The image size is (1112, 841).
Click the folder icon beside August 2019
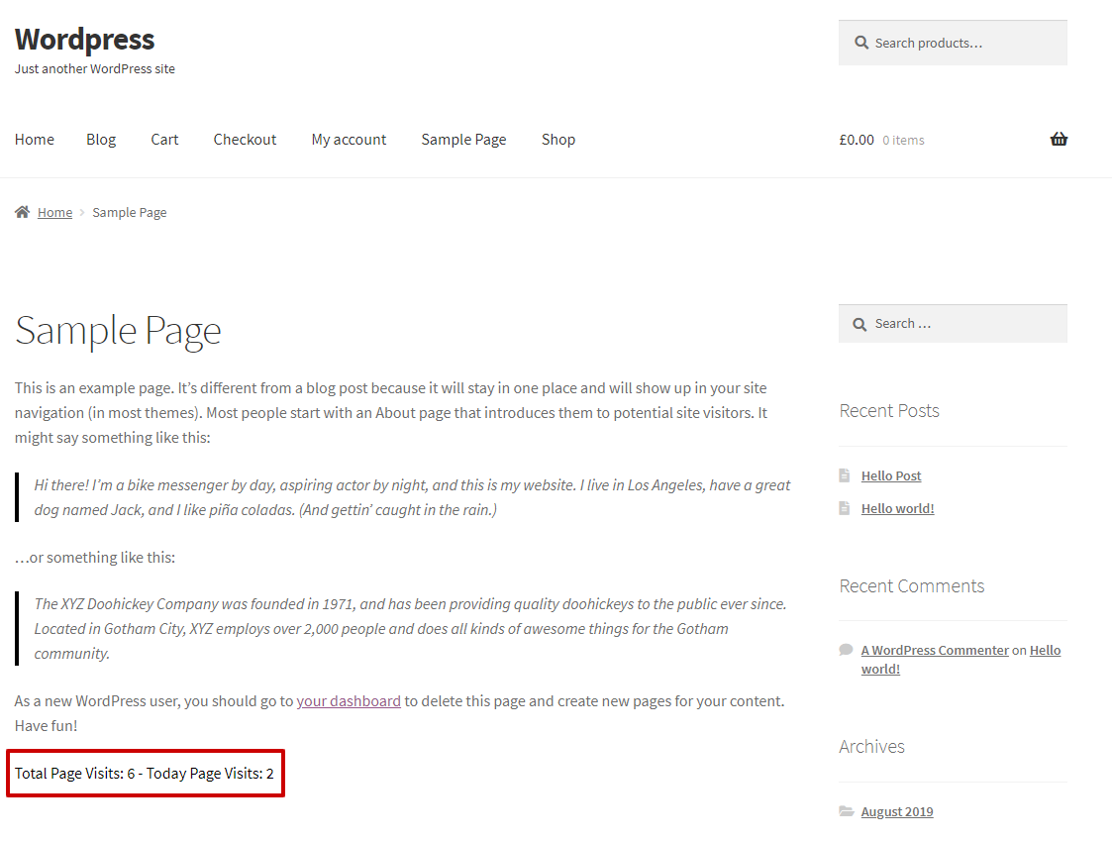(846, 811)
